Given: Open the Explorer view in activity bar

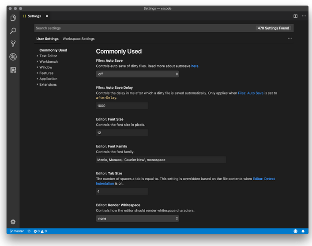Looking at the screenshot, I should point(13,18).
